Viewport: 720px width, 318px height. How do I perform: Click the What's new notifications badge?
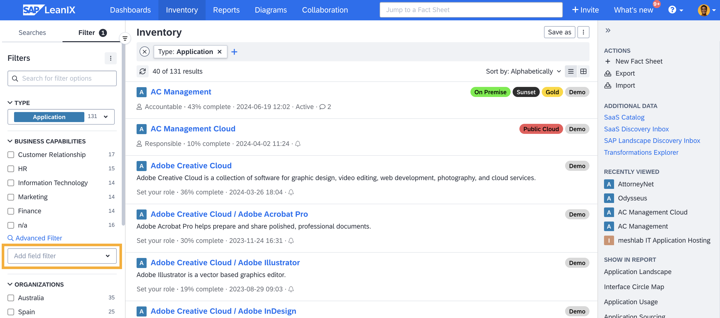coord(656,4)
